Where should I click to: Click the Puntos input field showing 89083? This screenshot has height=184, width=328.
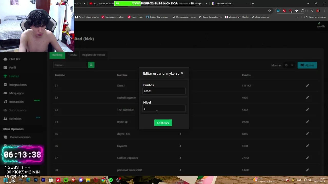(164, 91)
